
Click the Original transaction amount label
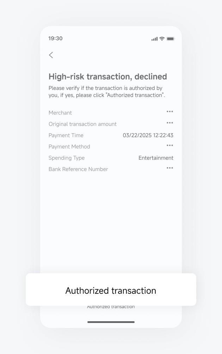pos(82,124)
